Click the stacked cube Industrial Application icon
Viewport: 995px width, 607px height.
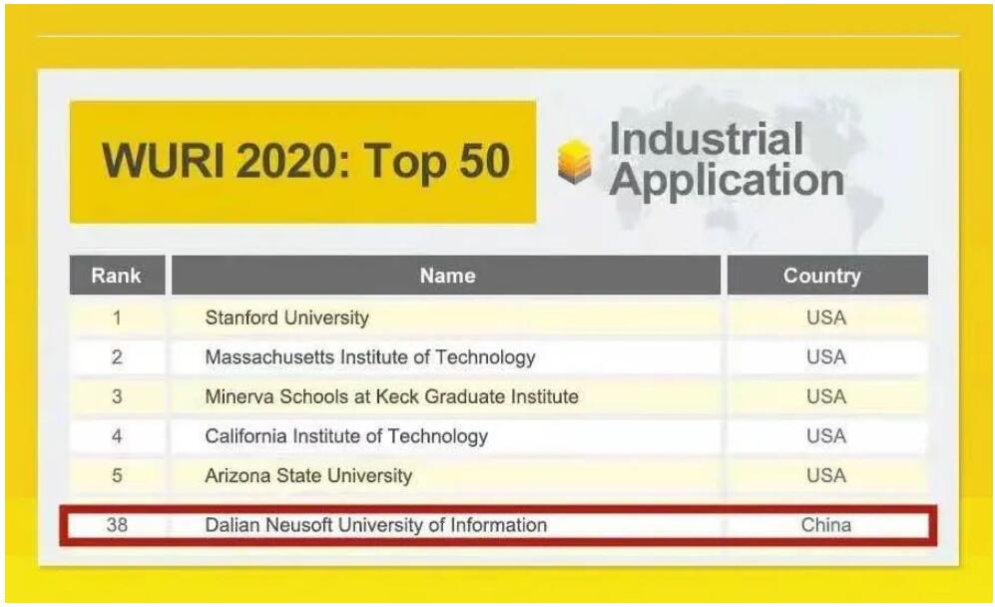(x=574, y=162)
